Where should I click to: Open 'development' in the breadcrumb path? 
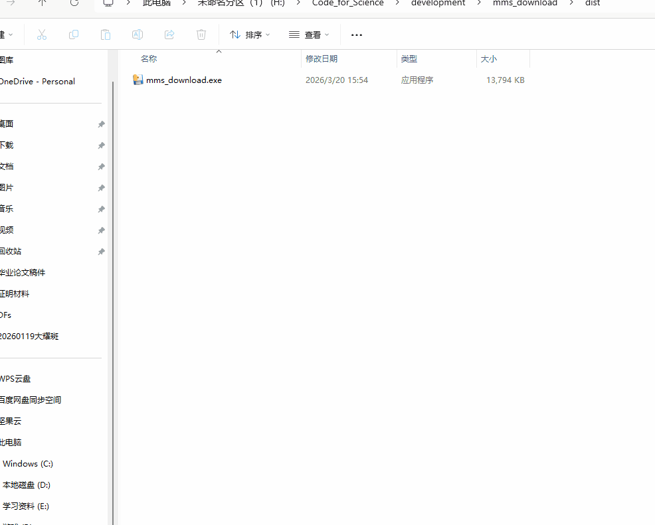[x=438, y=3]
